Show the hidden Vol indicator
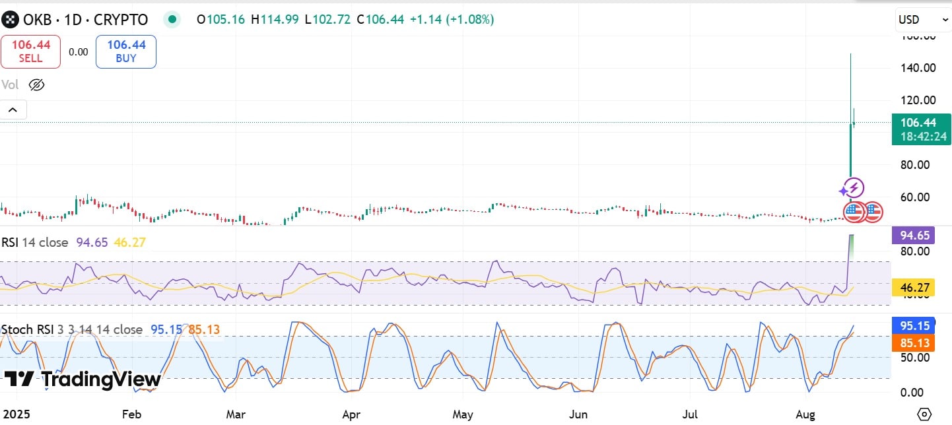The image size is (952, 425). (x=37, y=84)
